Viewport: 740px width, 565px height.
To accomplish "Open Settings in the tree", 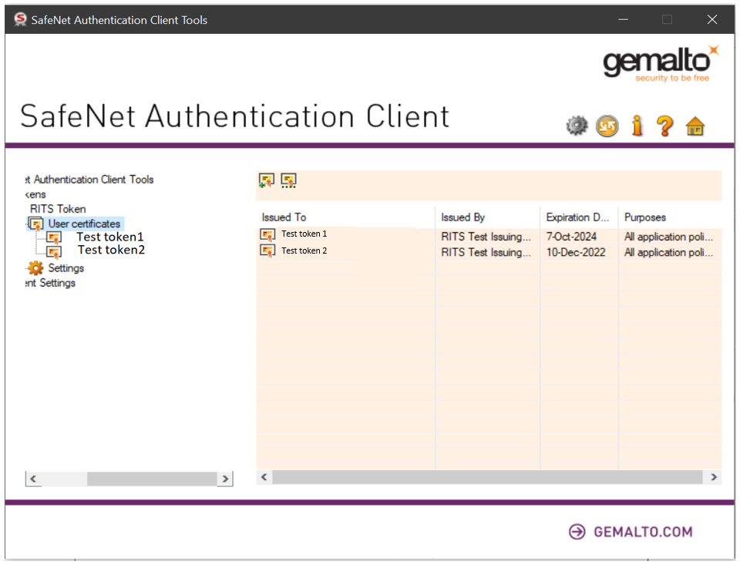I will click(66, 268).
